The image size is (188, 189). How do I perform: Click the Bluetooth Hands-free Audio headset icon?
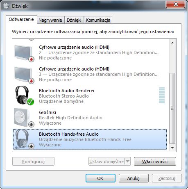pos(22,139)
